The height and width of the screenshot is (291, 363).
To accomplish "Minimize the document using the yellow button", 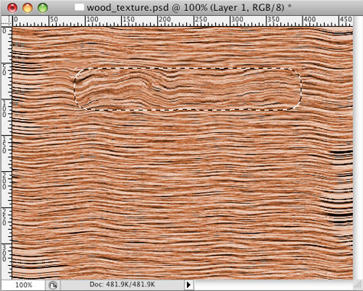I will click(x=28, y=8).
